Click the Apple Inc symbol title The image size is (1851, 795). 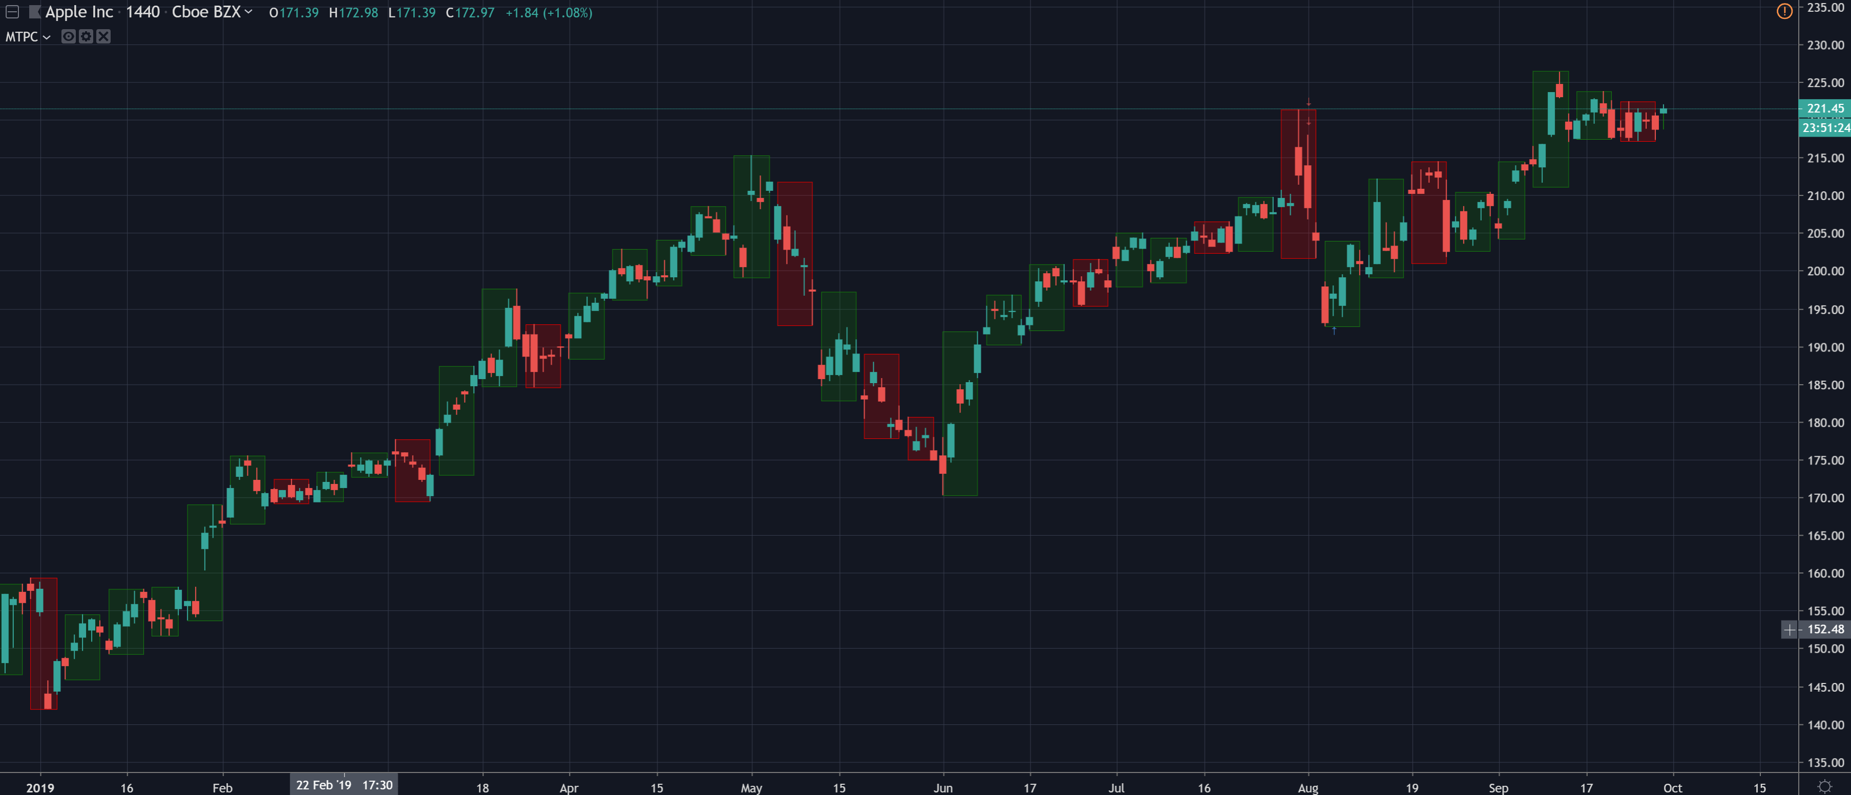coord(79,12)
